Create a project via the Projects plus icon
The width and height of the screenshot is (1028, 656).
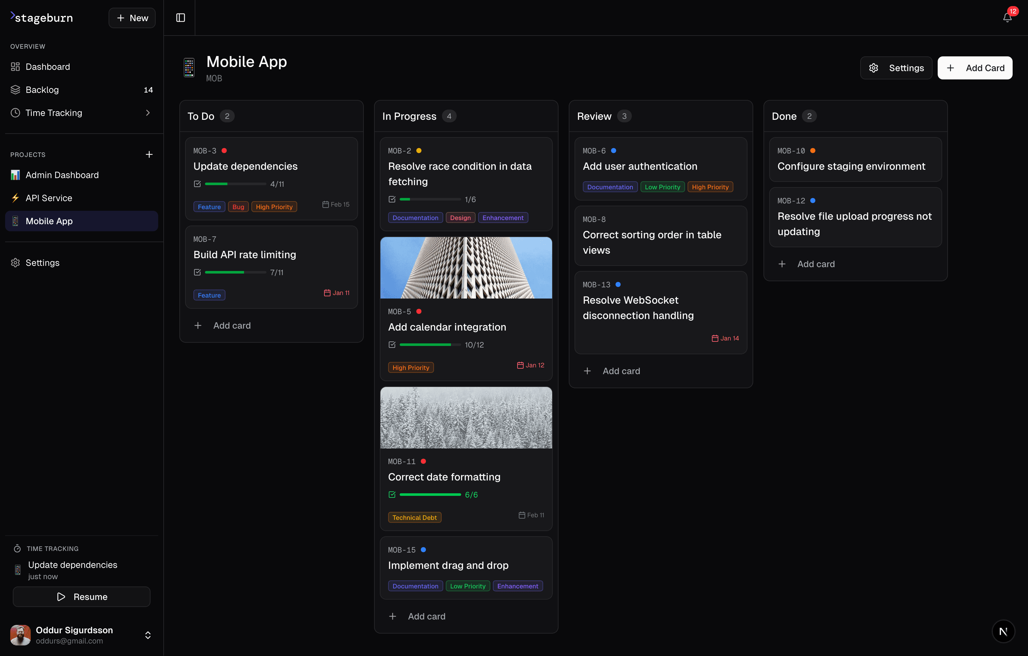pos(149,154)
